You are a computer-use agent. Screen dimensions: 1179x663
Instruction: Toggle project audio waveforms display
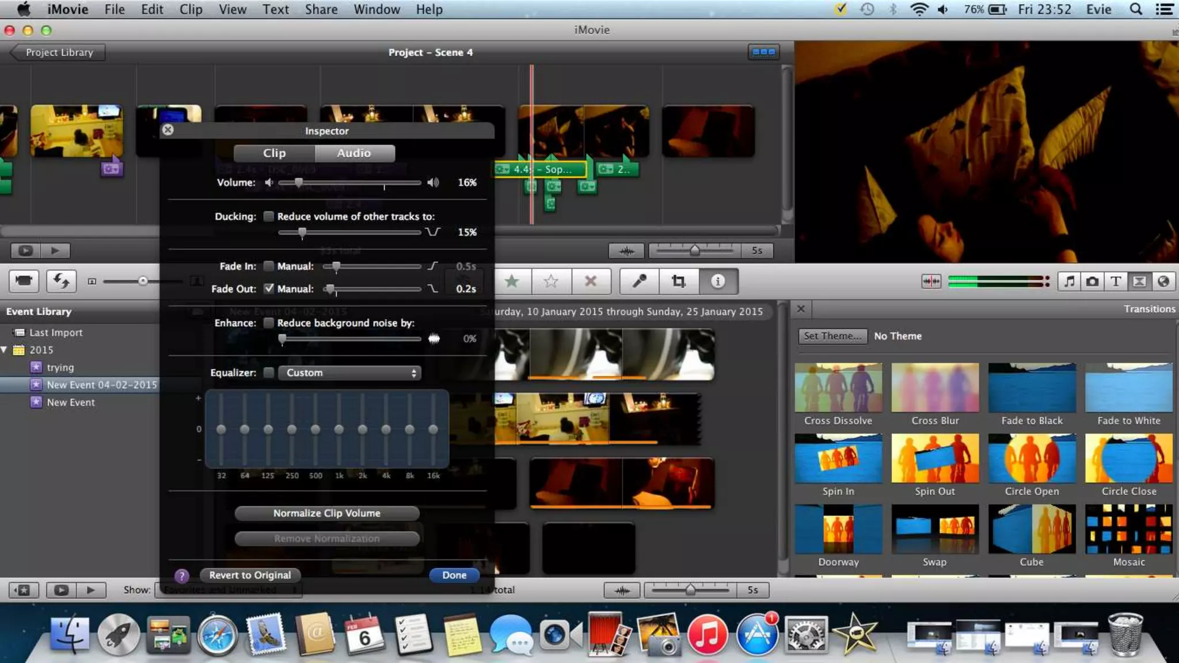point(626,251)
